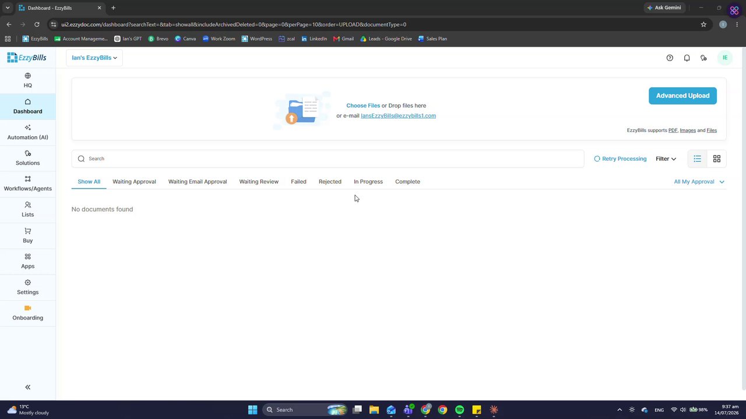The width and height of the screenshot is (746, 419).
Task: Click the PDF supported format link
Action: [x=673, y=130]
